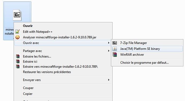
Task: Click the 7-Zip File Manager icon
Action: pyautogui.click(x=115, y=43)
